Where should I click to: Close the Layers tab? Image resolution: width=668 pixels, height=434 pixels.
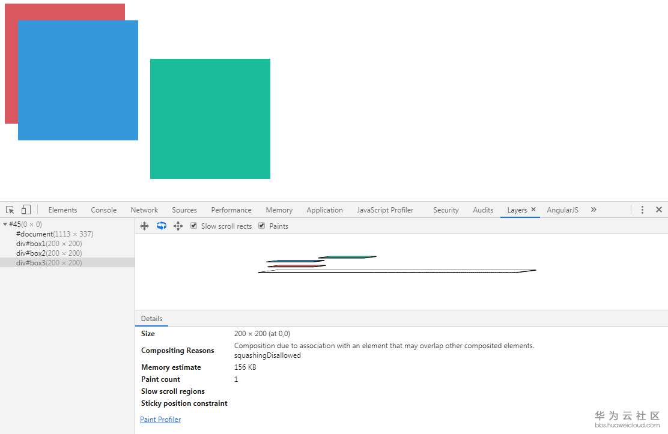click(x=533, y=209)
